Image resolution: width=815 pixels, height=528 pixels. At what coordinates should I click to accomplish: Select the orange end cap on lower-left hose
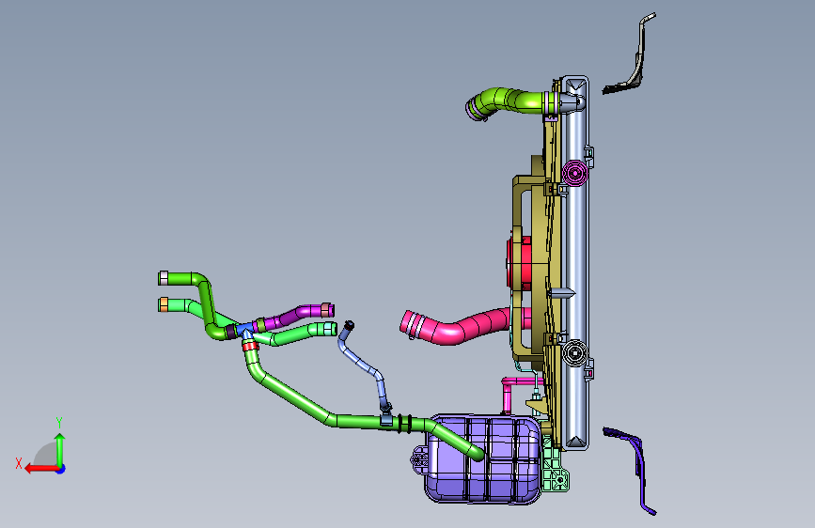coord(164,304)
